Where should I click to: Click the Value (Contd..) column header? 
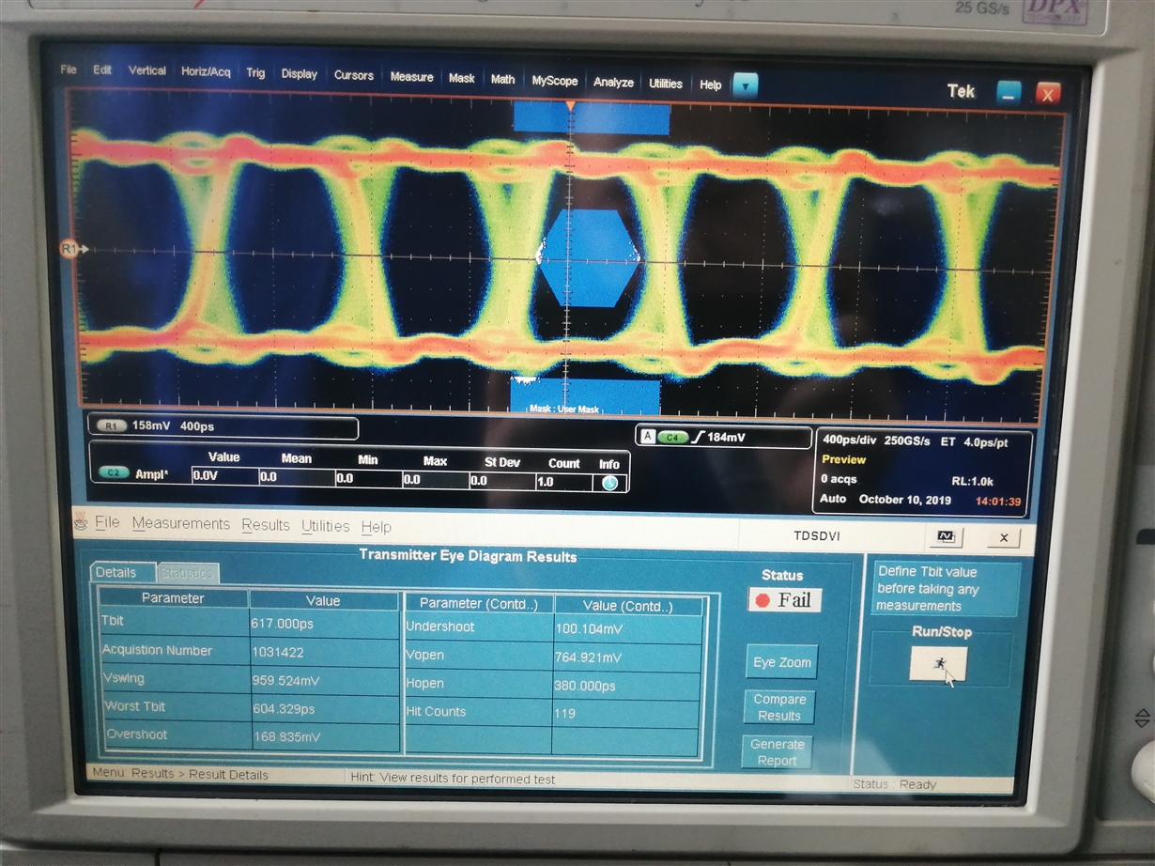[x=627, y=606]
